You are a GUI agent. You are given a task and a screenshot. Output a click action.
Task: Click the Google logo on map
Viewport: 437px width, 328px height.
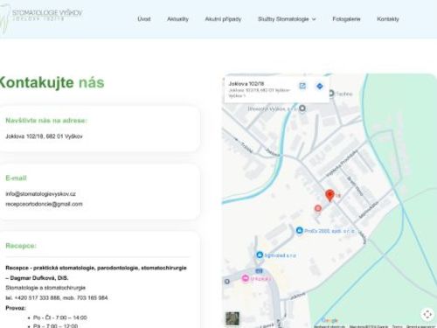[329, 320]
